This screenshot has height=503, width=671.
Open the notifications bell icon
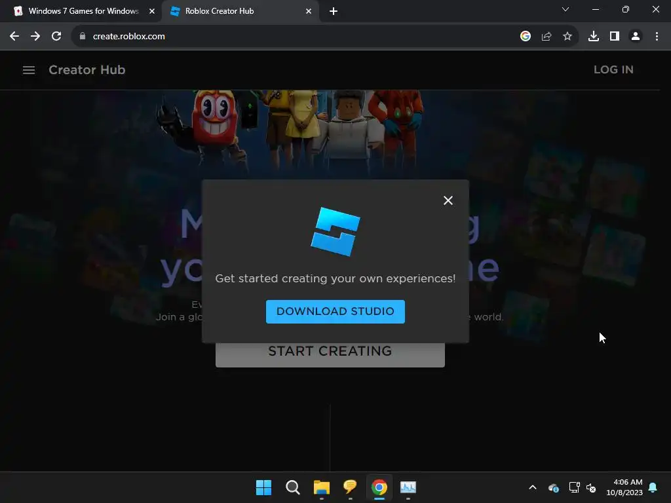pos(653,487)
